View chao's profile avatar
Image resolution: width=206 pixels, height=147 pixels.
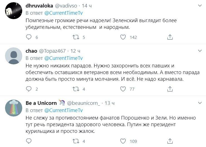tap(14, 56)
